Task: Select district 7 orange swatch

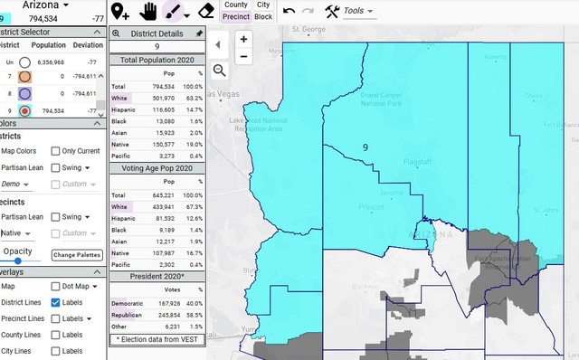Action: (x=24, y=76)
